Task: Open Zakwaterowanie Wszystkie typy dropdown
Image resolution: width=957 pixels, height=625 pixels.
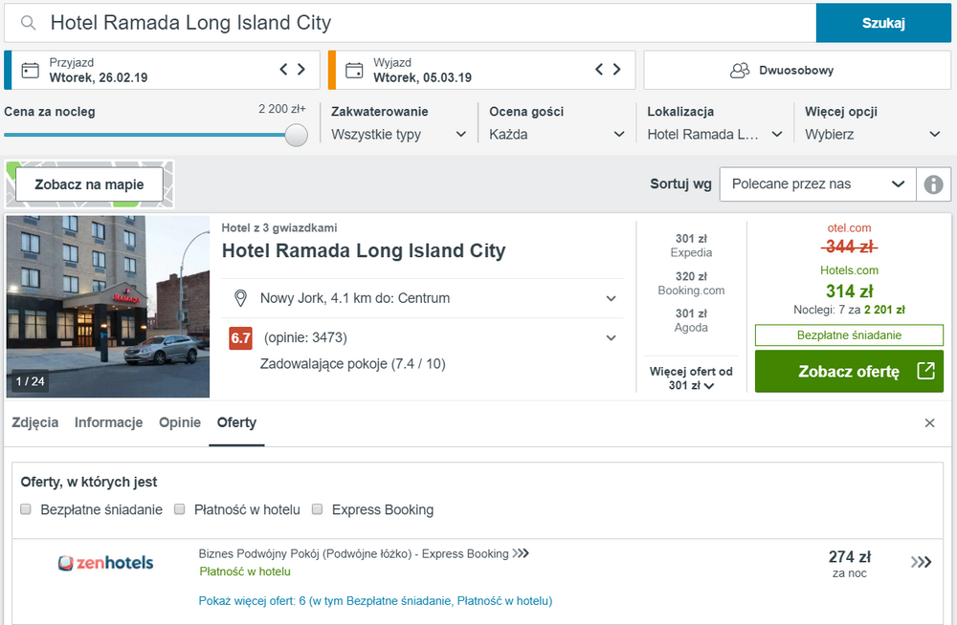Action: tap(399, 134)
